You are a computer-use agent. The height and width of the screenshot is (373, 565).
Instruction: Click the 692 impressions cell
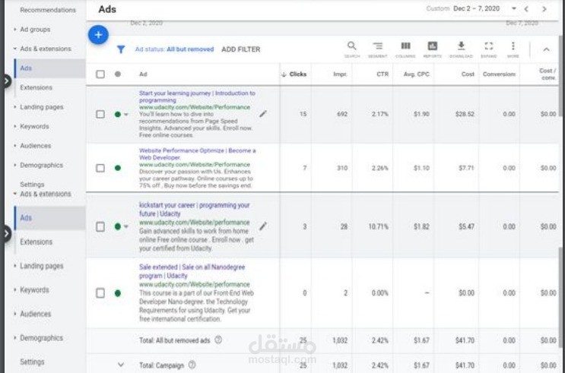[342, 114]
